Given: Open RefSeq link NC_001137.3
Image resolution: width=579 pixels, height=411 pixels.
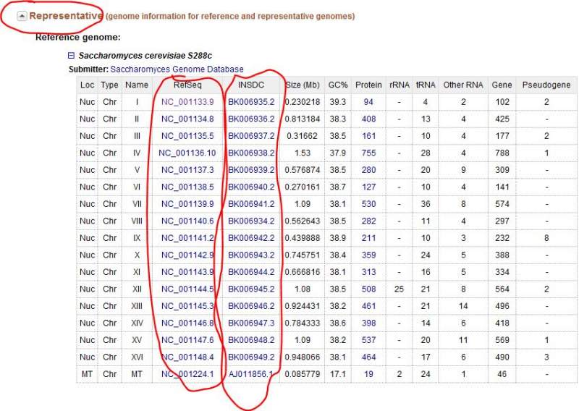Looking at the screenshot, I should (187, 170).
